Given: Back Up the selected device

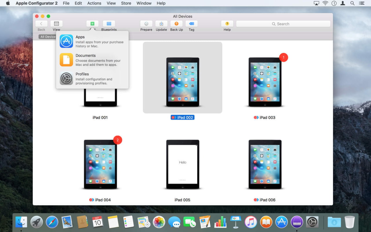Looking at the screenshot, I should point(176,24).
